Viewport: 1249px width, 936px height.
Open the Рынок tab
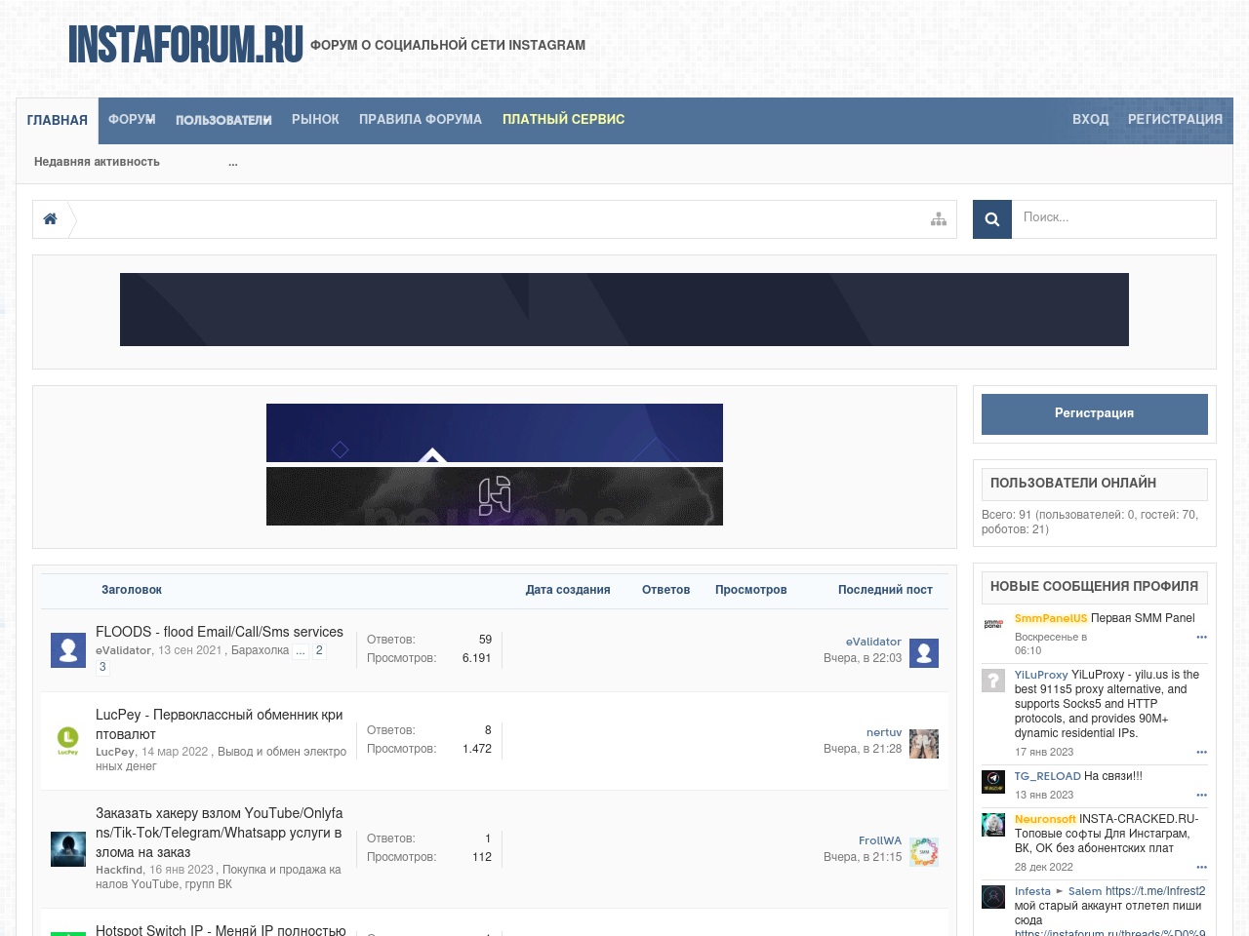315,119
